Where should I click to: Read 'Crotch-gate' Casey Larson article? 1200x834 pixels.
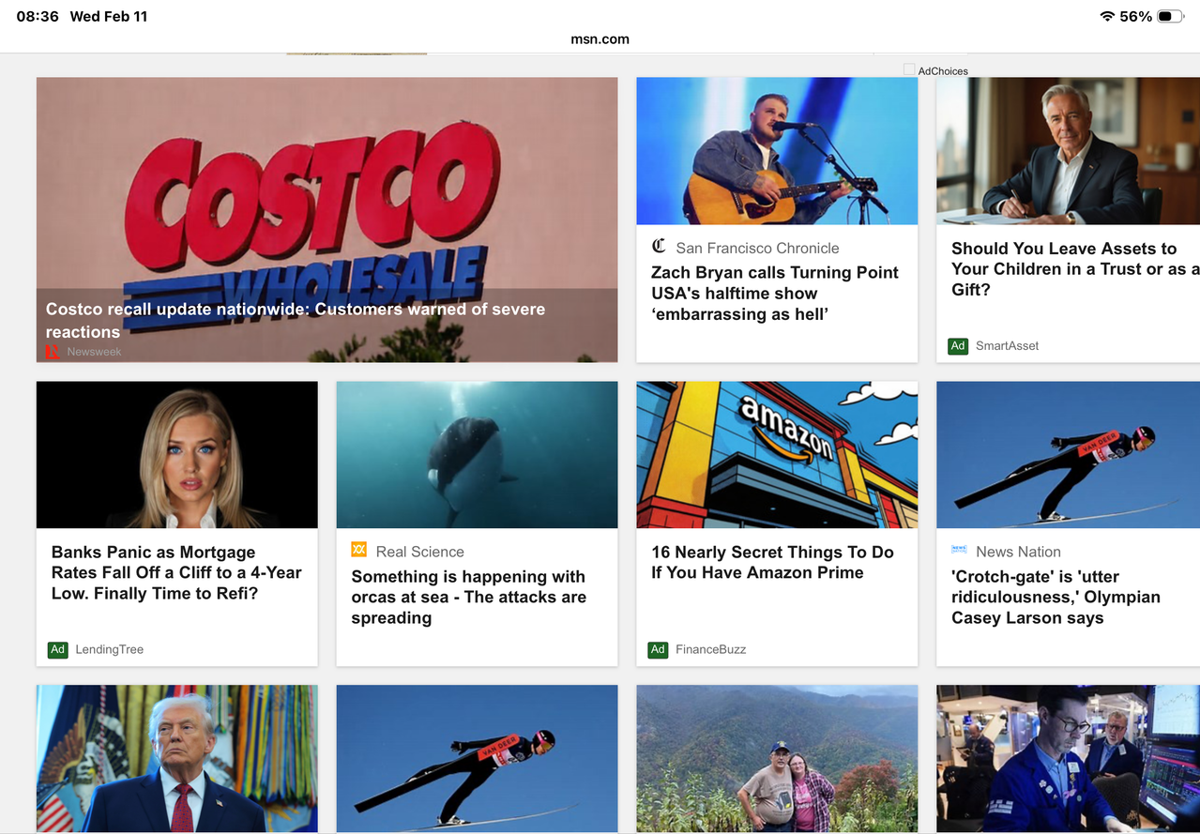pos(1056,598)
